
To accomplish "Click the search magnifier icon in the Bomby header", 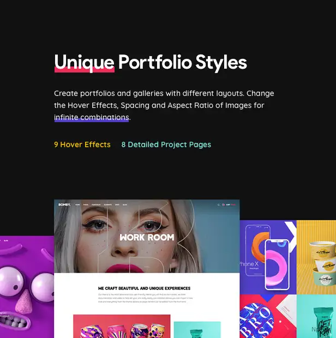I will (219, 205).
